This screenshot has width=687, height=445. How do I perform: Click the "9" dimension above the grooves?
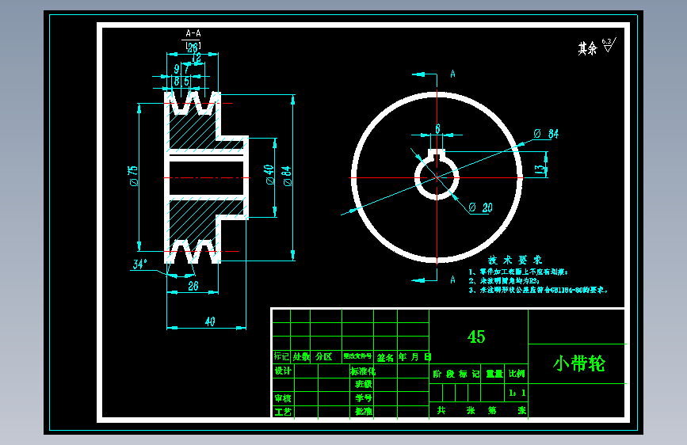pyautogui.click(x=177, y=69)
